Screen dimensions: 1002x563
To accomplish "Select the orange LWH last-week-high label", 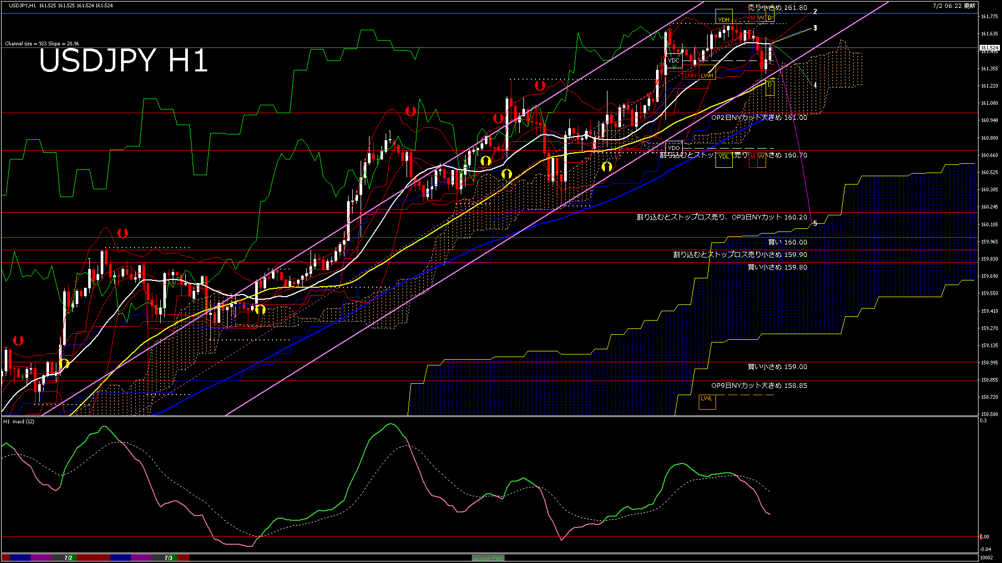I will pyautogui.click(x=707, y=76).
